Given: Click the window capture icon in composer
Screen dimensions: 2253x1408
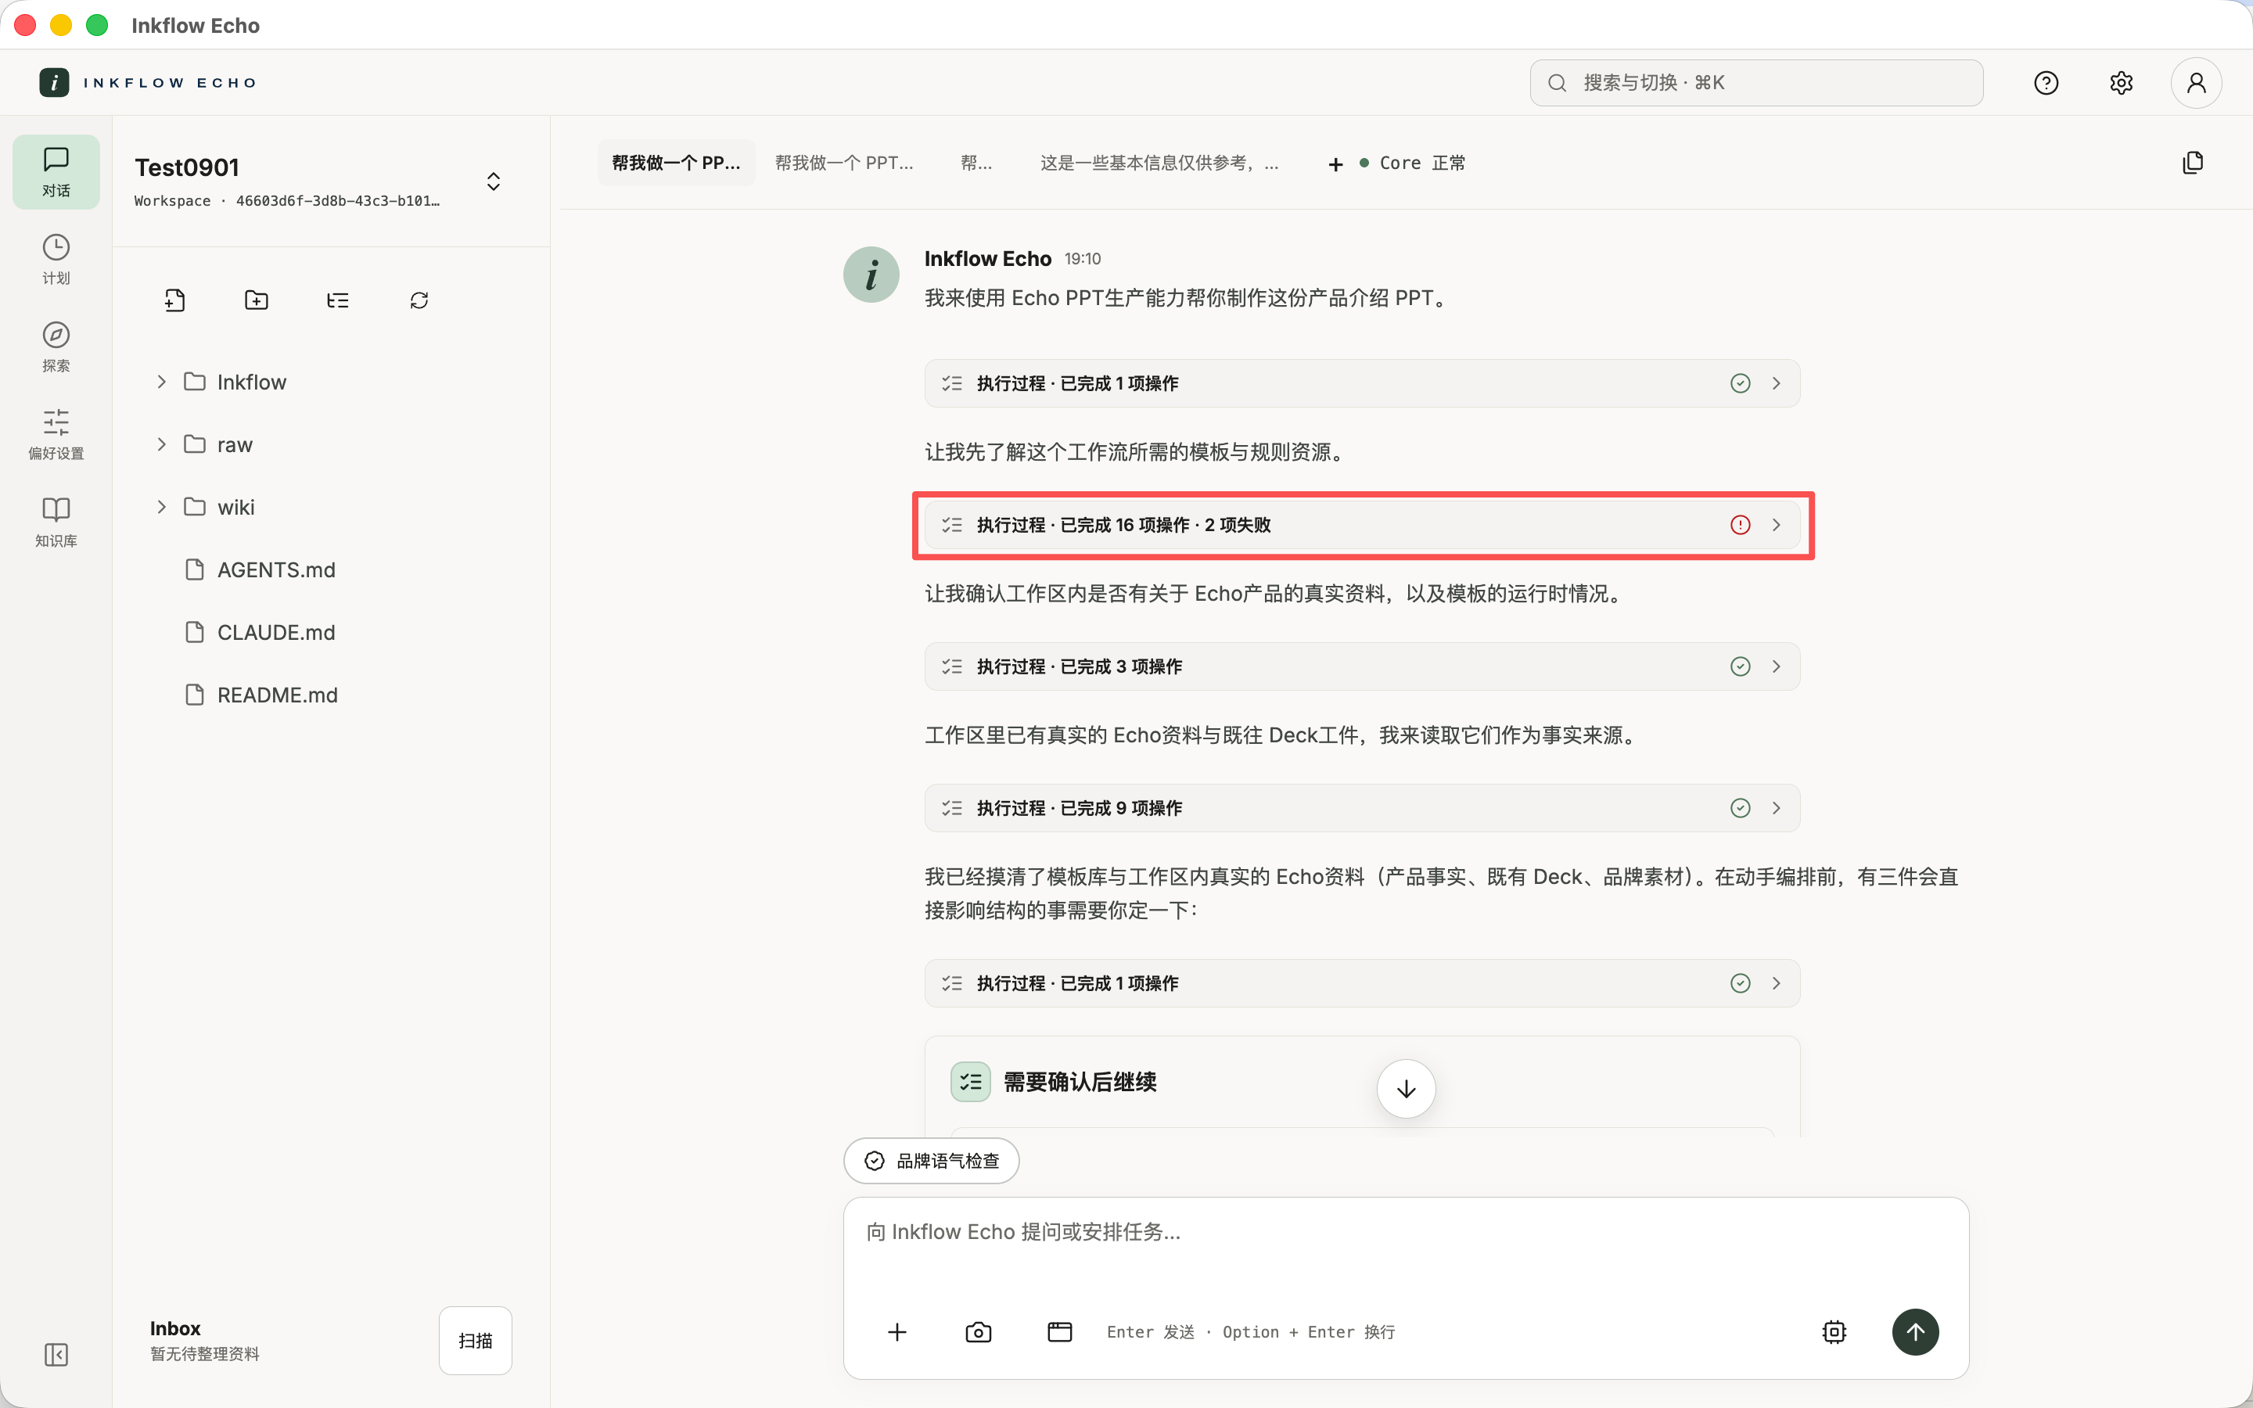Looking at the screenshot, I should 1059,1331.
